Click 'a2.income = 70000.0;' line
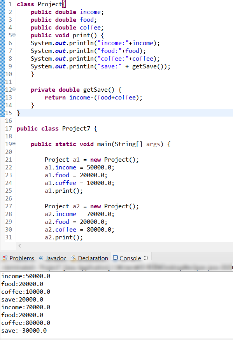The height and width of the screenshot is (340, 233). [x=79, y=214]
